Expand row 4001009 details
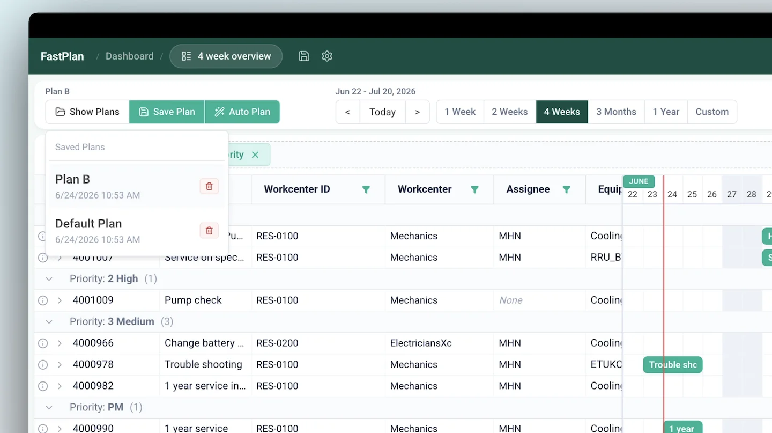This screenshot has width=772, height=433. tap(60, 300)
